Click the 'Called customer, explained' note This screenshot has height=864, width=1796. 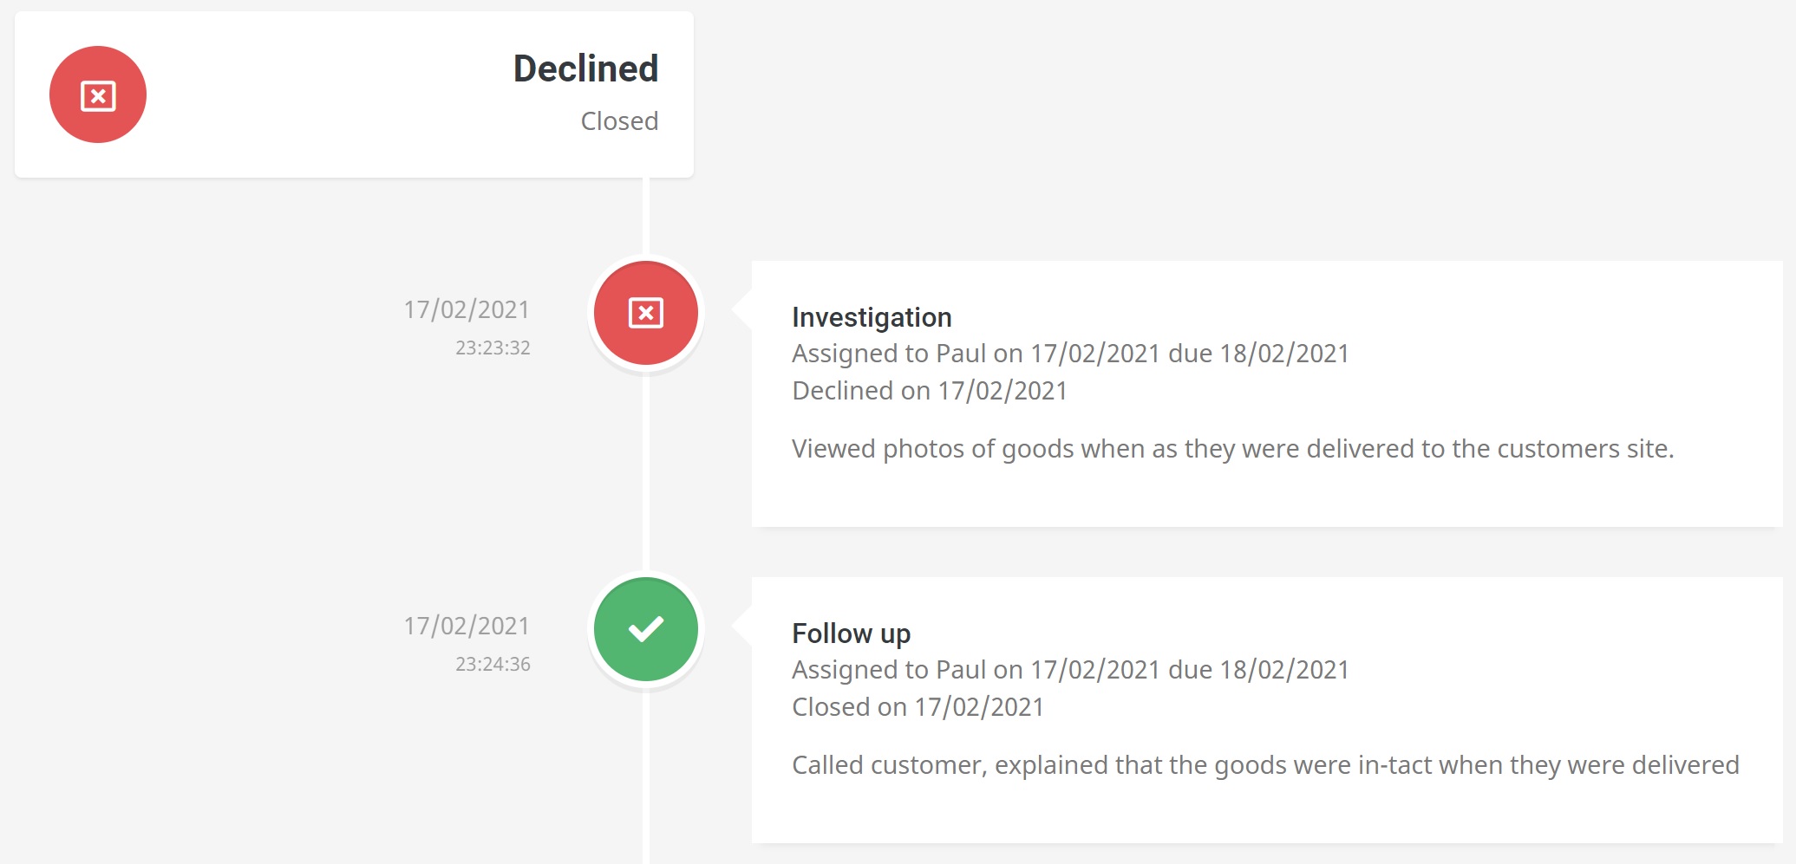1265,765
